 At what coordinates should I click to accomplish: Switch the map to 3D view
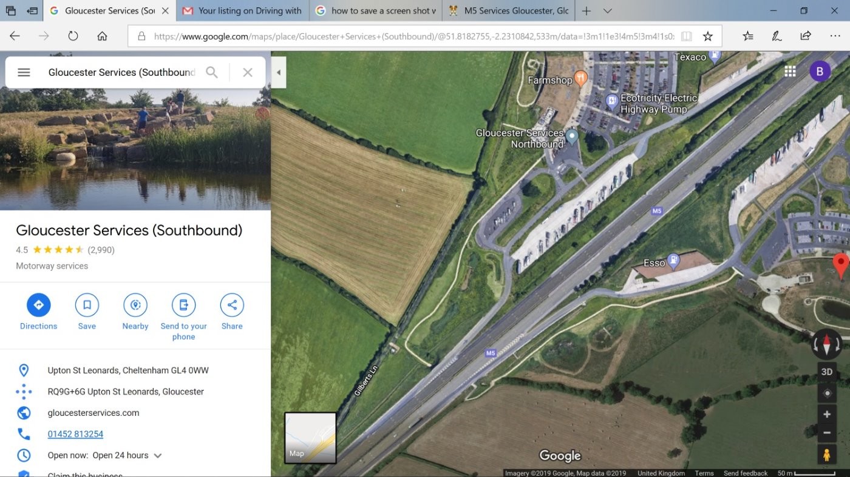point(826,371)
